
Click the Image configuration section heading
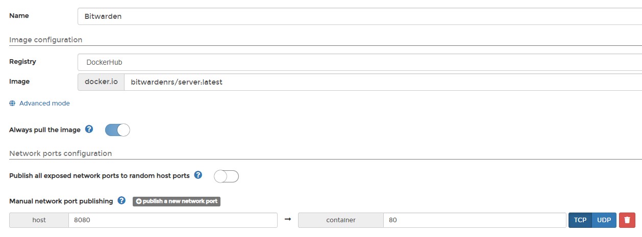(46, 40)
